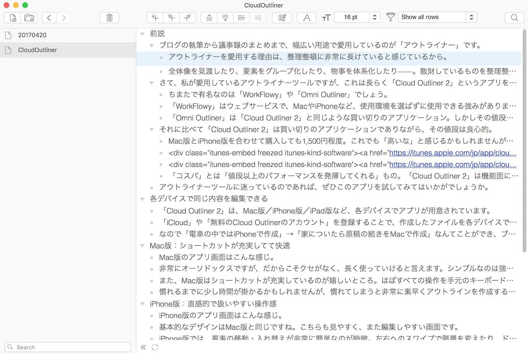Click the vertical scrollbar of outline
The width and height of the screenshot is (528, 354).
[524, 140]
